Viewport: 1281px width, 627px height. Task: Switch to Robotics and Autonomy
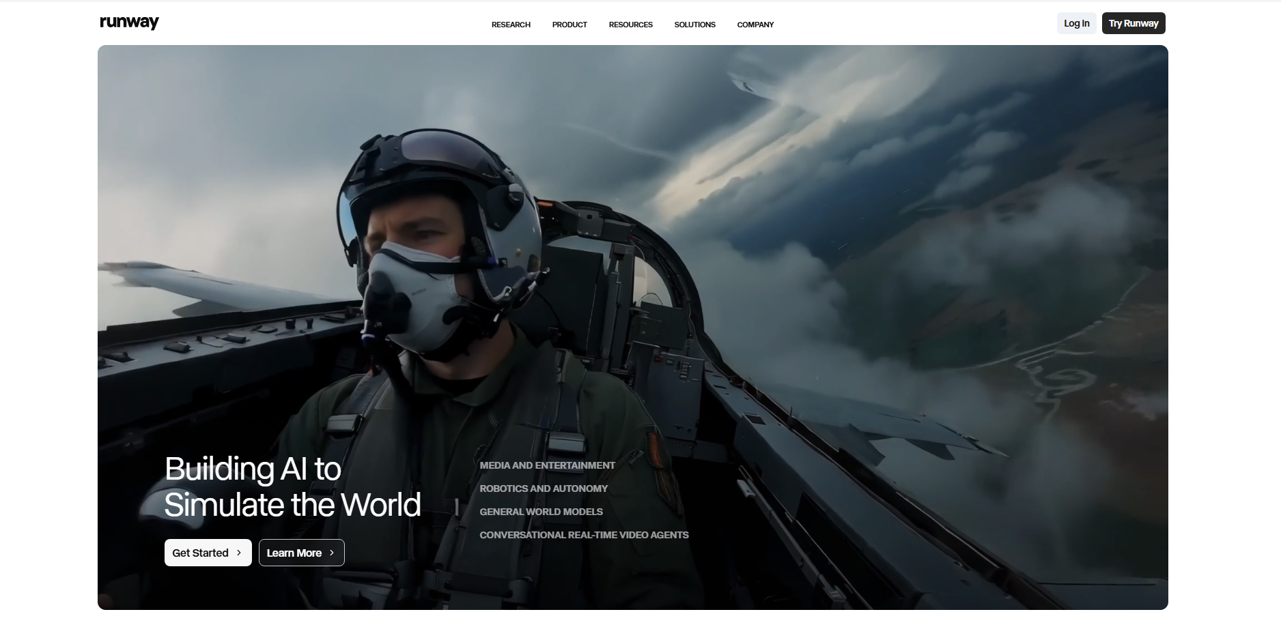pos(544,489)
